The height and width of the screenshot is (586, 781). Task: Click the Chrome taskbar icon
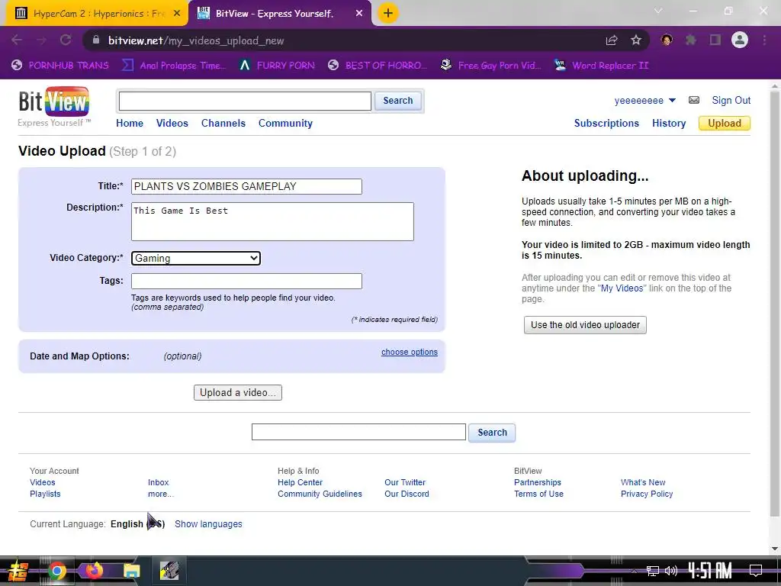click(x=56, y=571)
